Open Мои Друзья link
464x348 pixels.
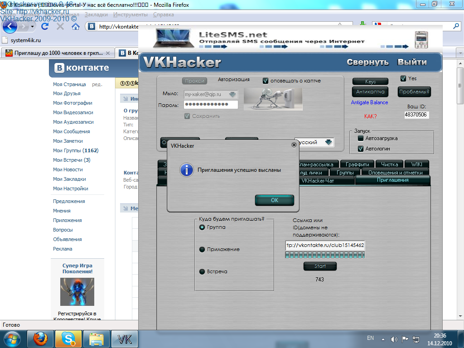click(67, 93)
